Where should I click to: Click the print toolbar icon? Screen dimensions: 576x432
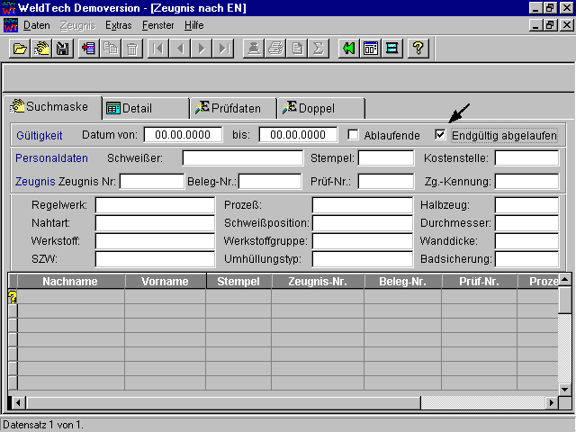[275, 49]
